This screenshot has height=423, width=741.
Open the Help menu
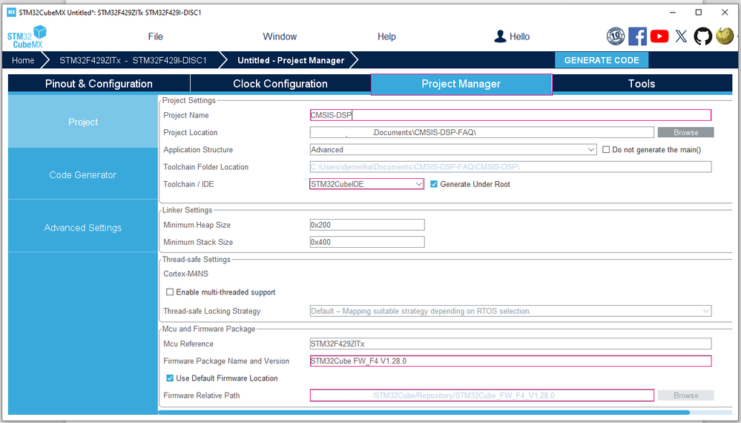coord(386,36)
